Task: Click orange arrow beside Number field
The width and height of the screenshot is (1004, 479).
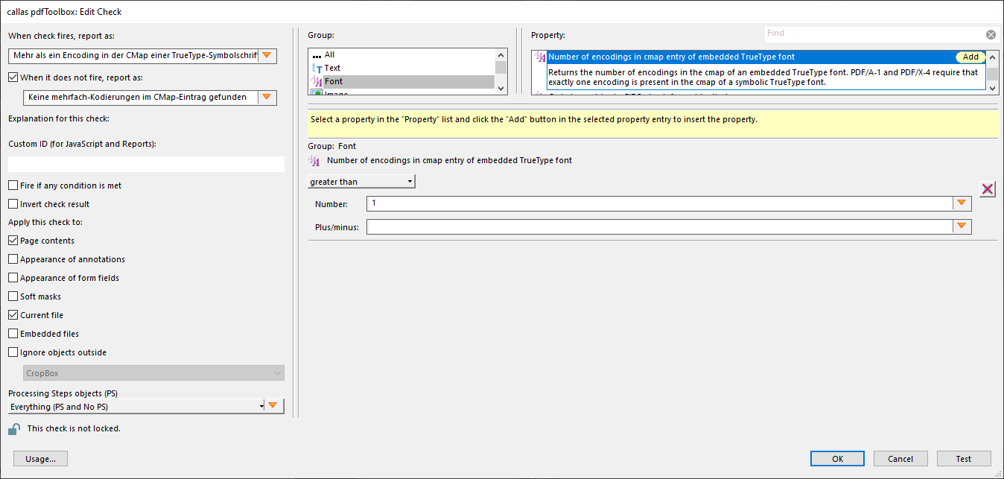Action: [962, 204]
